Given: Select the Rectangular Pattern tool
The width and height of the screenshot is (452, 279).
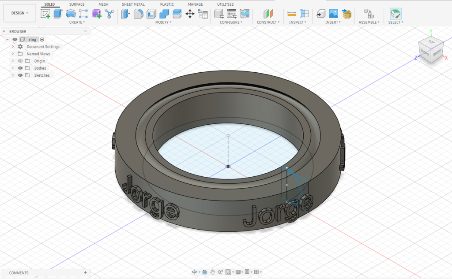Looking at the screenshot, I should (x=83, y=14).
